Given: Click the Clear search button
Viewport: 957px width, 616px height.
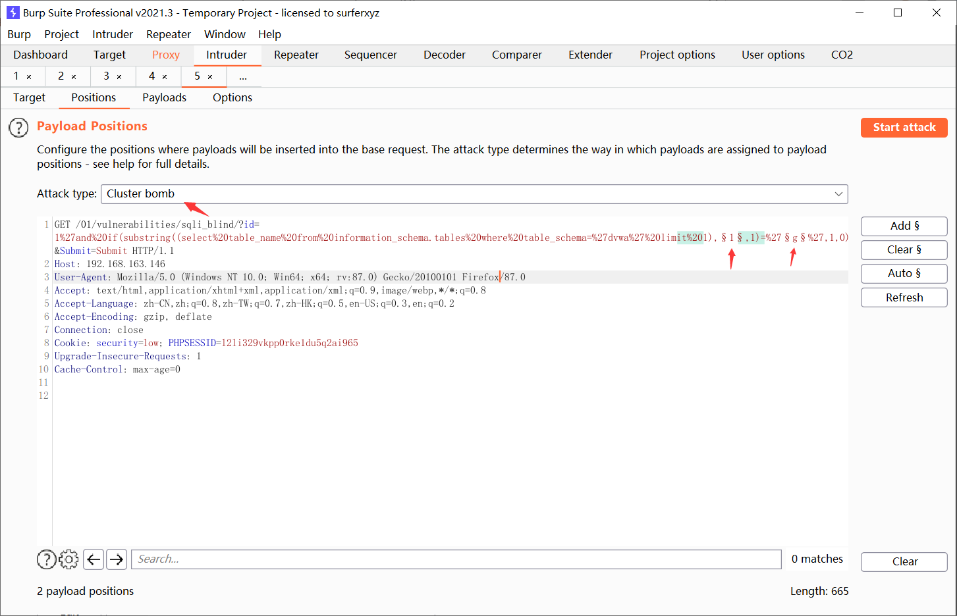Looking at the screenshot, I should click(x=904, y=562).
